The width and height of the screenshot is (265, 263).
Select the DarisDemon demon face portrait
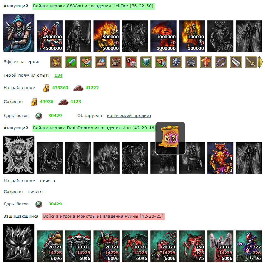[19, 155]
